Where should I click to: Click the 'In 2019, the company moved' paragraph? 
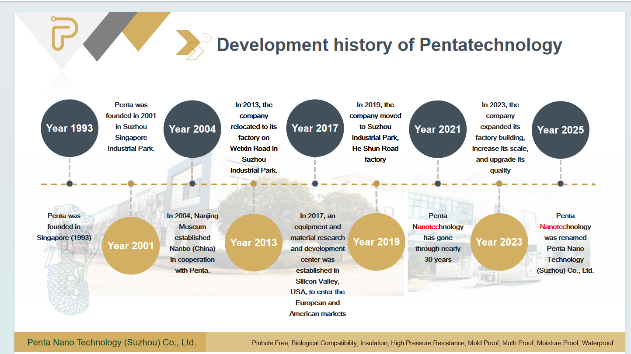376,132
